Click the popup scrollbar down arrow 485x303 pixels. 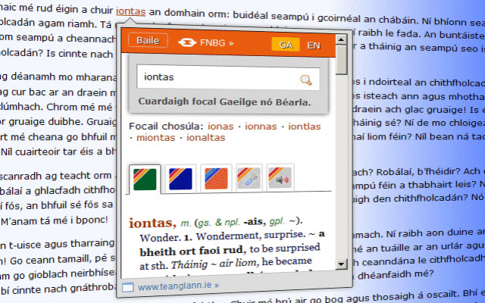pyautogui.click(x=341, y=264)
